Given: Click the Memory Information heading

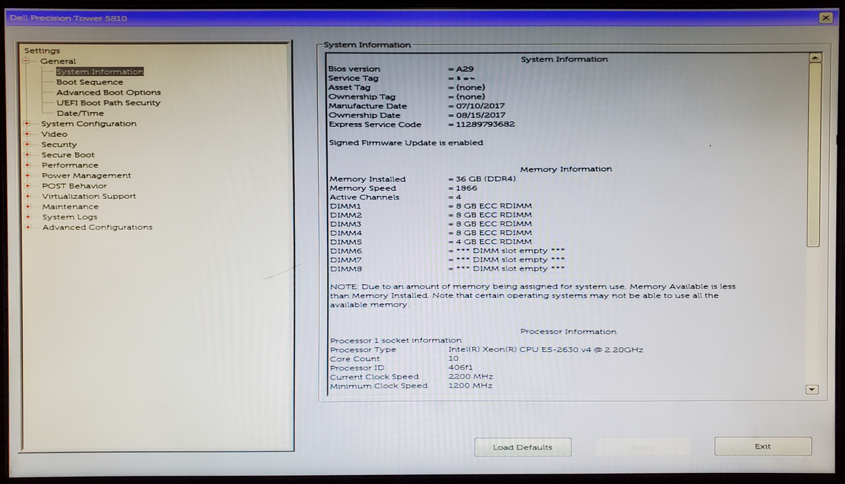Looking at the screenshot, I should 566,169.
